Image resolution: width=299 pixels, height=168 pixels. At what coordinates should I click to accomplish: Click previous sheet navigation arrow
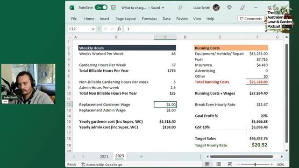pyautogui.click(x=74, y=157)
